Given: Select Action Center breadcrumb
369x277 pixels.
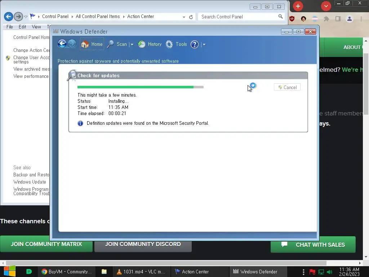Looking at the screenshot, I should [x=141, y=17].
